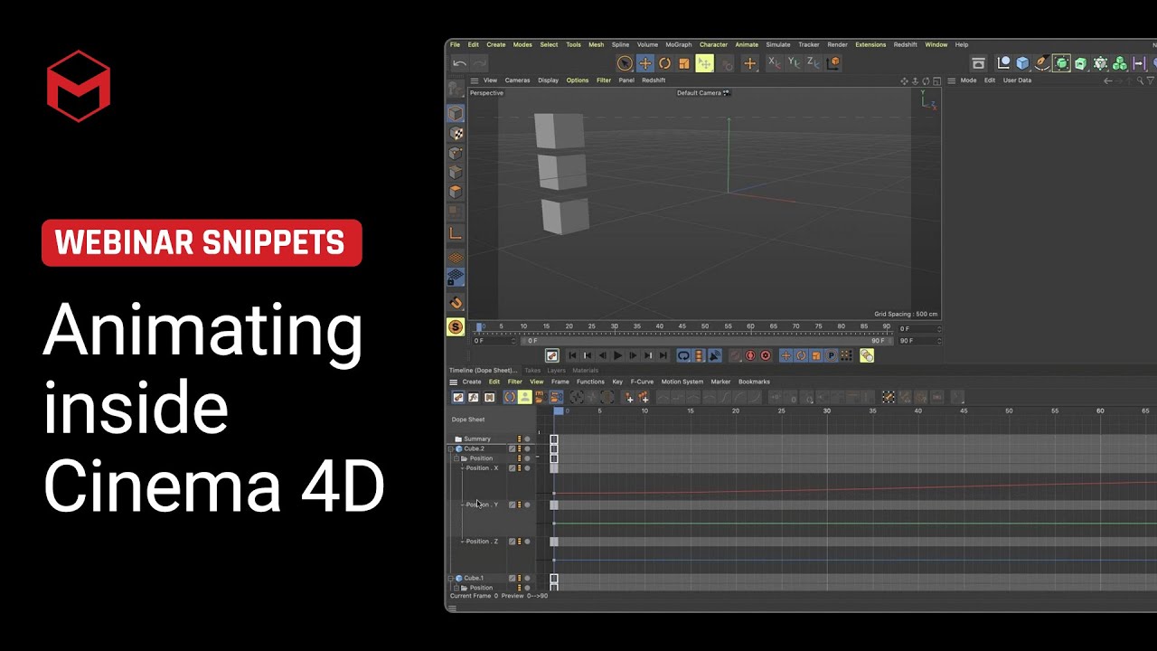Switch to the Materials tab
Image resolution: width=1157 pixels, height=651 pixels.
(x=585, y=370)
